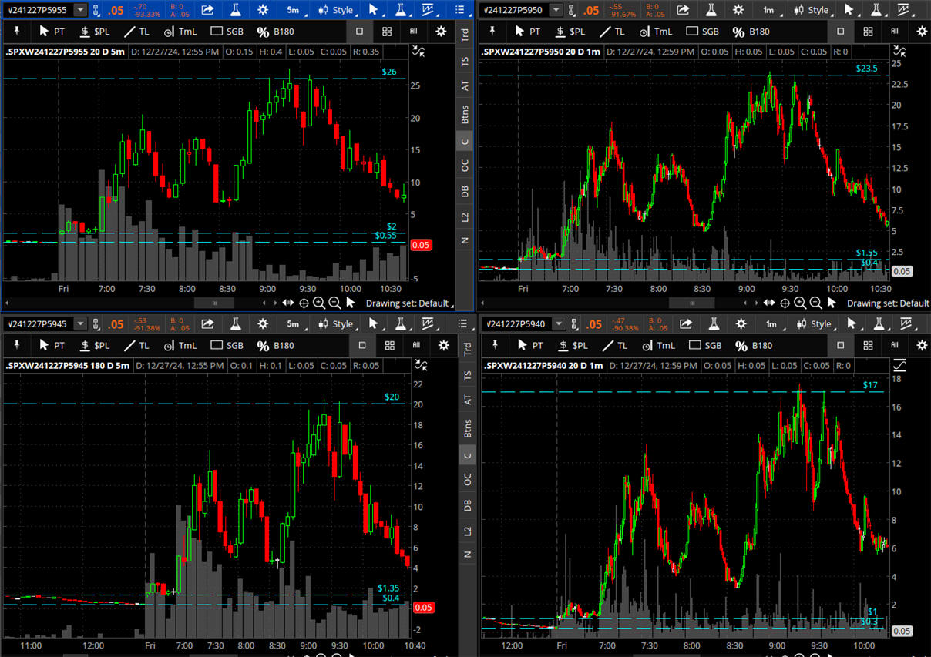Select the TL trendline tool in top-left chart
931x657 pixels.
coord(139,32)
